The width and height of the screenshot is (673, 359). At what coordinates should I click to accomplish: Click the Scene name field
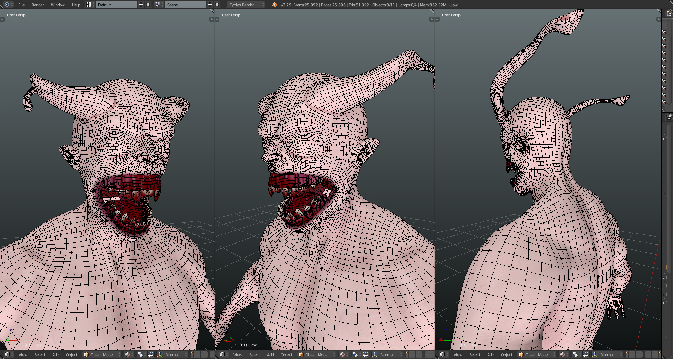point(185,5)
